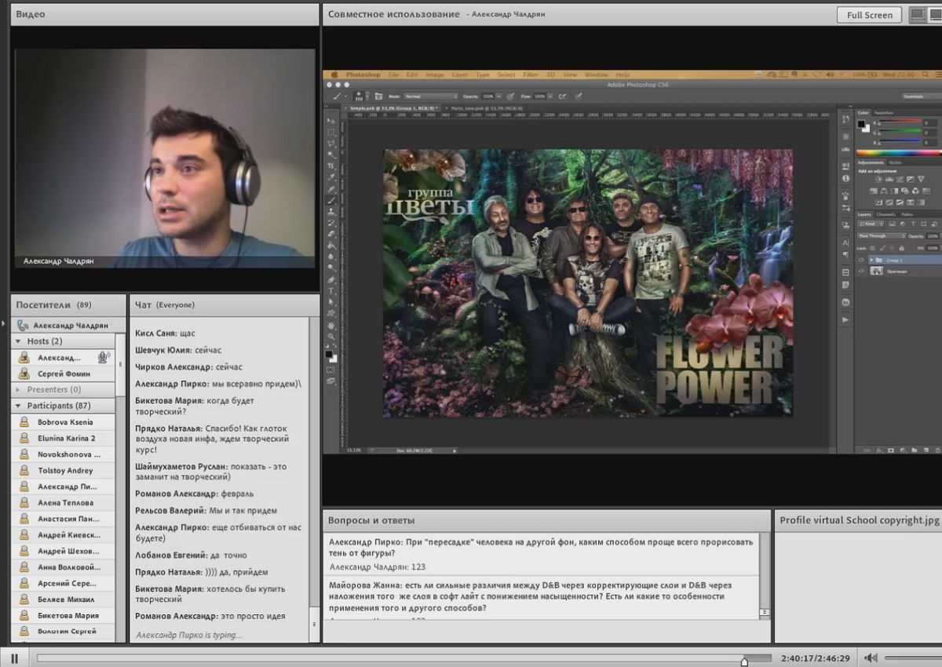Collapse the Hosts (2) group
The image size is (942, 667).
tap(18, 341)
